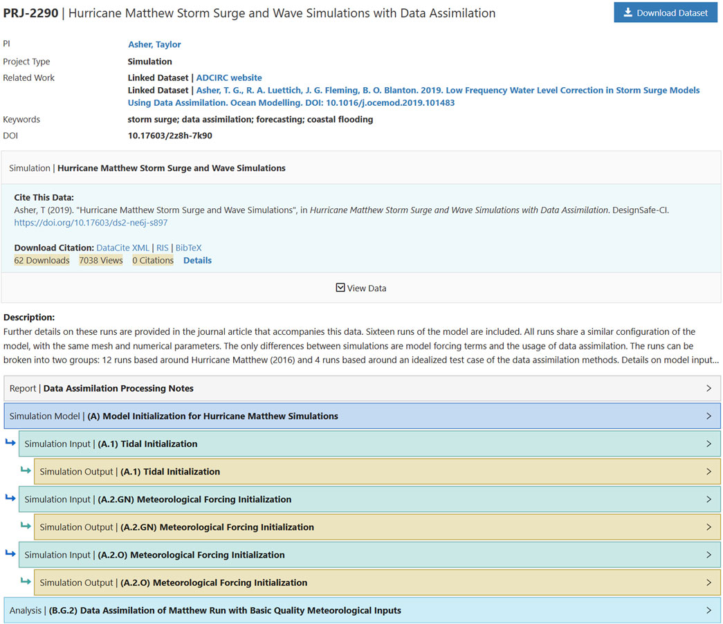Expand Analysis (B.G.2) Data Assimilation chevron
Screen dimensions: 723x624
click(708, 610)
